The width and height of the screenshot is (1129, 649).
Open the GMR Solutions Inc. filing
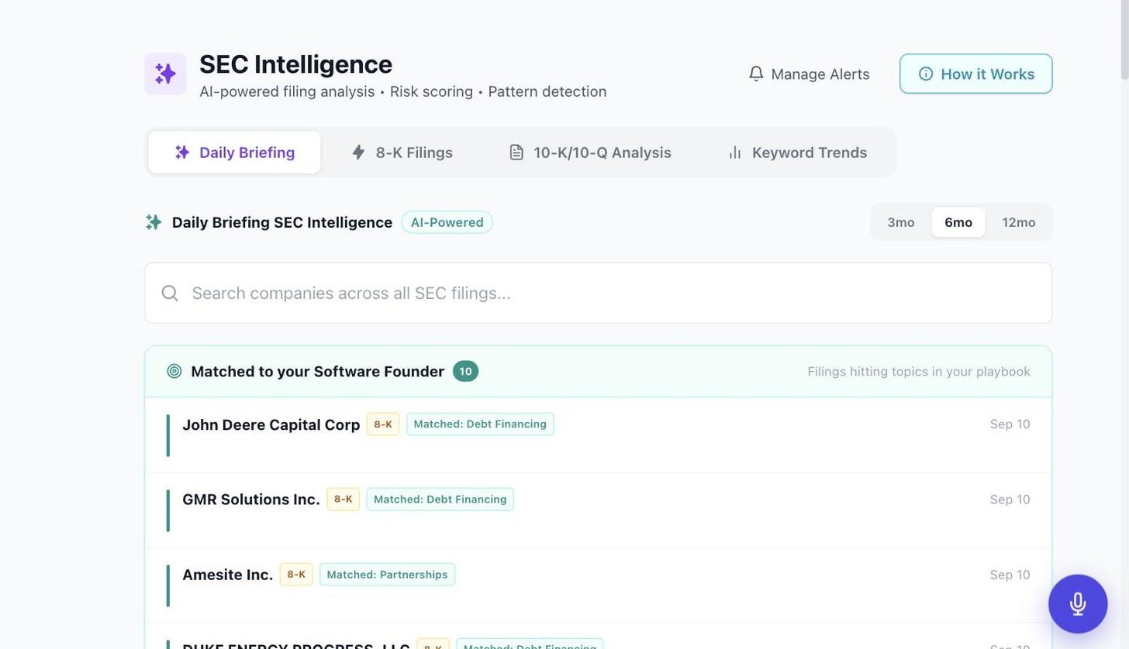pos(598,510)
